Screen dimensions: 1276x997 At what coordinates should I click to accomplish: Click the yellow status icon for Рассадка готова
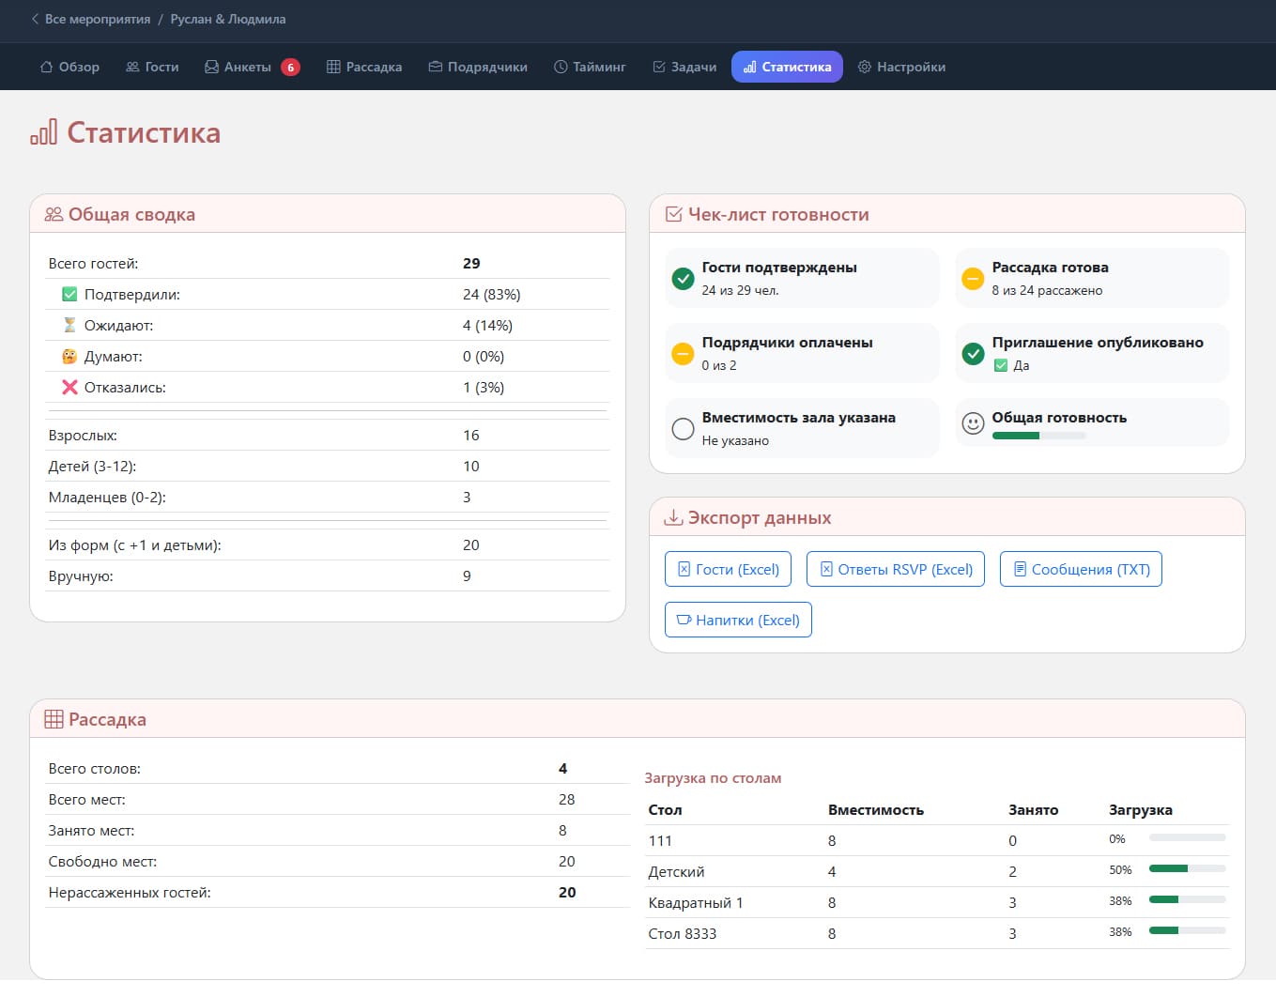[974, 278]
